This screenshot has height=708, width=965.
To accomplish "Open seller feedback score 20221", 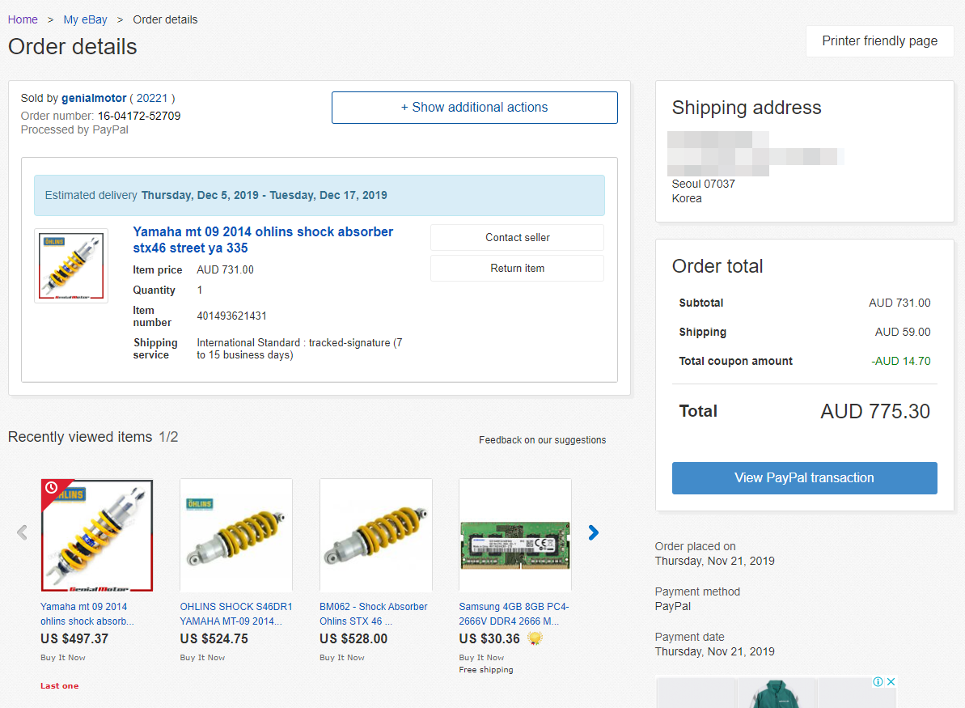I will point(152,99).
